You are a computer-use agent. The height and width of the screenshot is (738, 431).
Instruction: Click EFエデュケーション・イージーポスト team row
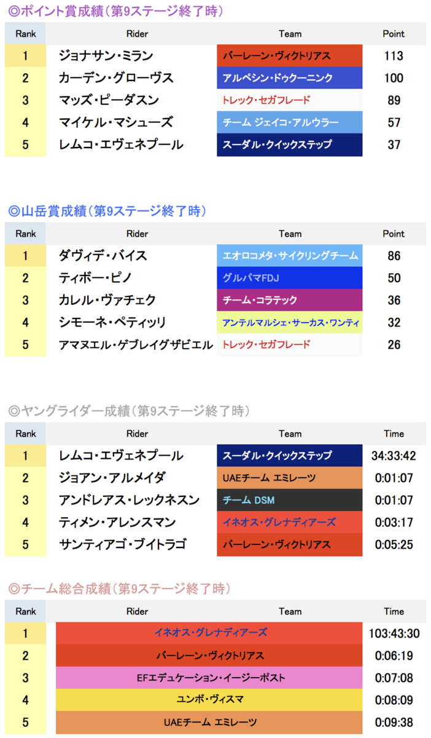pos(209,678)
